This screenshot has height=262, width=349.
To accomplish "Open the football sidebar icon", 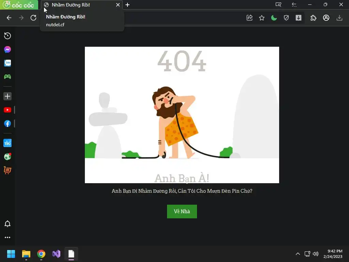I will [7, 157].
